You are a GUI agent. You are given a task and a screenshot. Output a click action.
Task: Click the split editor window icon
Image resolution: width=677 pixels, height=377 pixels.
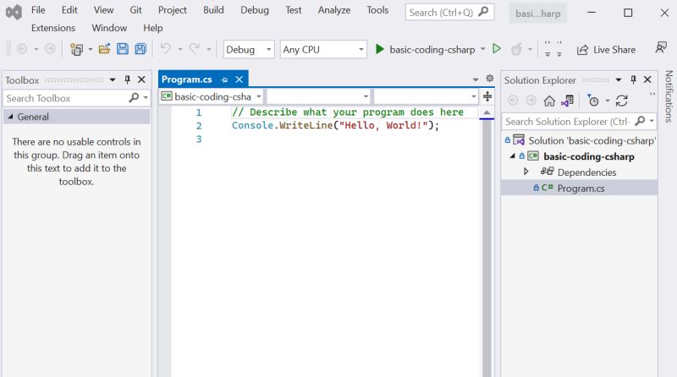point(487,96)
